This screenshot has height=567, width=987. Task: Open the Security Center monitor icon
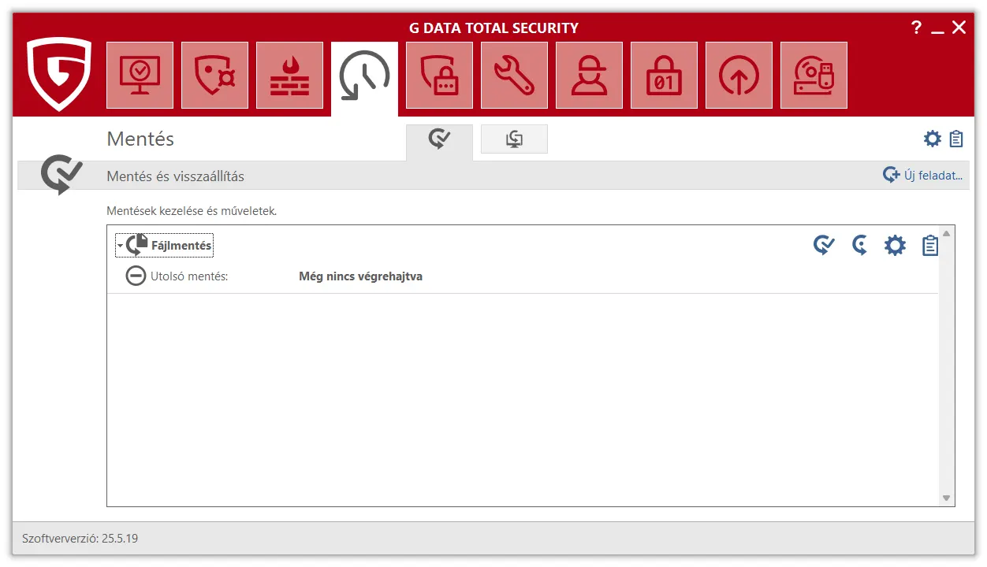tap(140, 76)
